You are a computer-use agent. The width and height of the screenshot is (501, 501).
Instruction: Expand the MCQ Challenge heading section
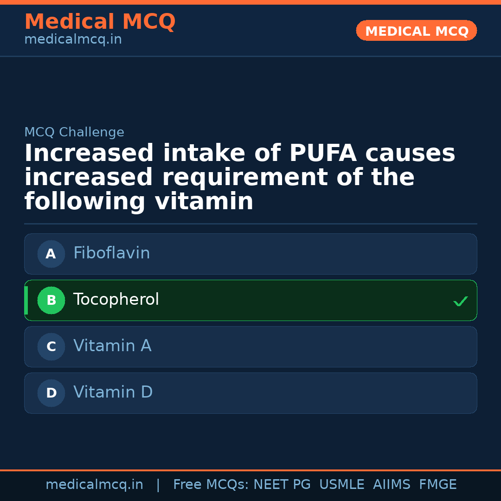point(75,132)
